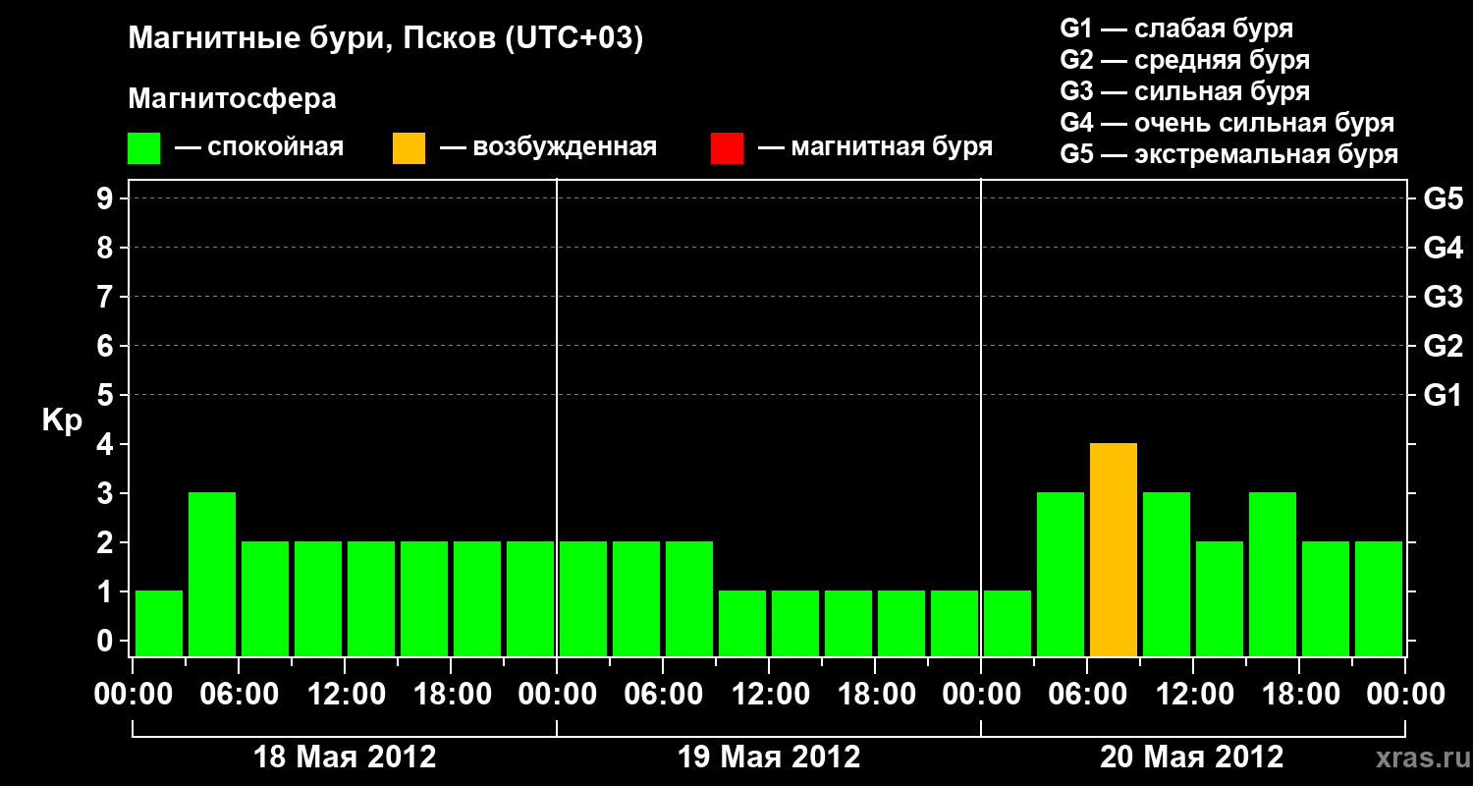Click the '18:00' time label above 20 Мая

(x=1299, y=694)
